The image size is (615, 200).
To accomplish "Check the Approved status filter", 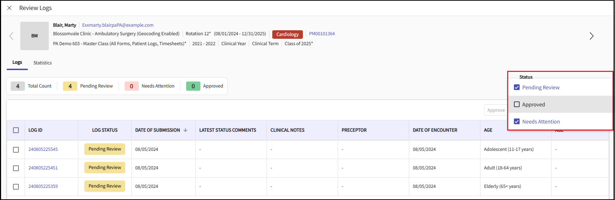I will (517, 105).
